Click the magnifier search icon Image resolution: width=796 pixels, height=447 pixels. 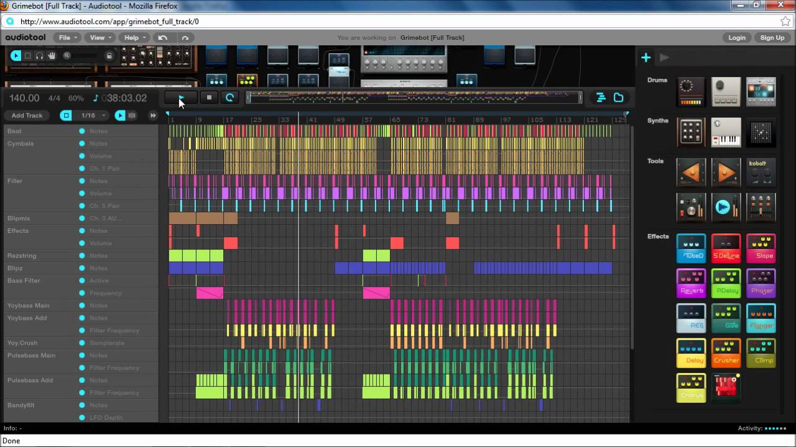[67, 56]
